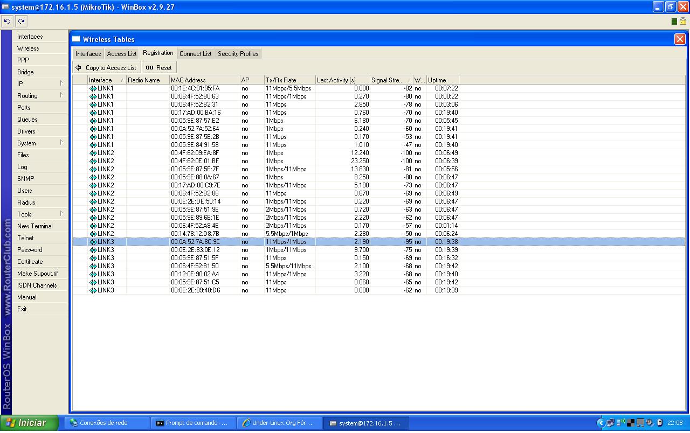
Task: Click uptime value 00:01:14
Action: (446, 226)
